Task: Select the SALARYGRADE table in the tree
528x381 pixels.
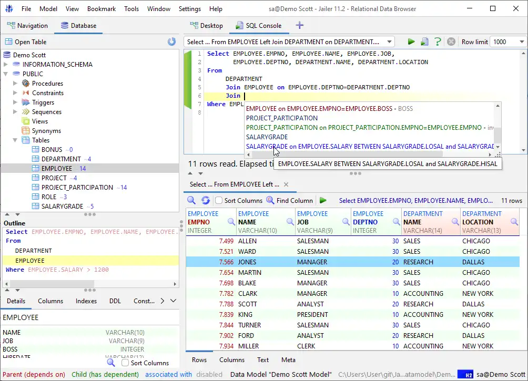Action: (62, 207)
